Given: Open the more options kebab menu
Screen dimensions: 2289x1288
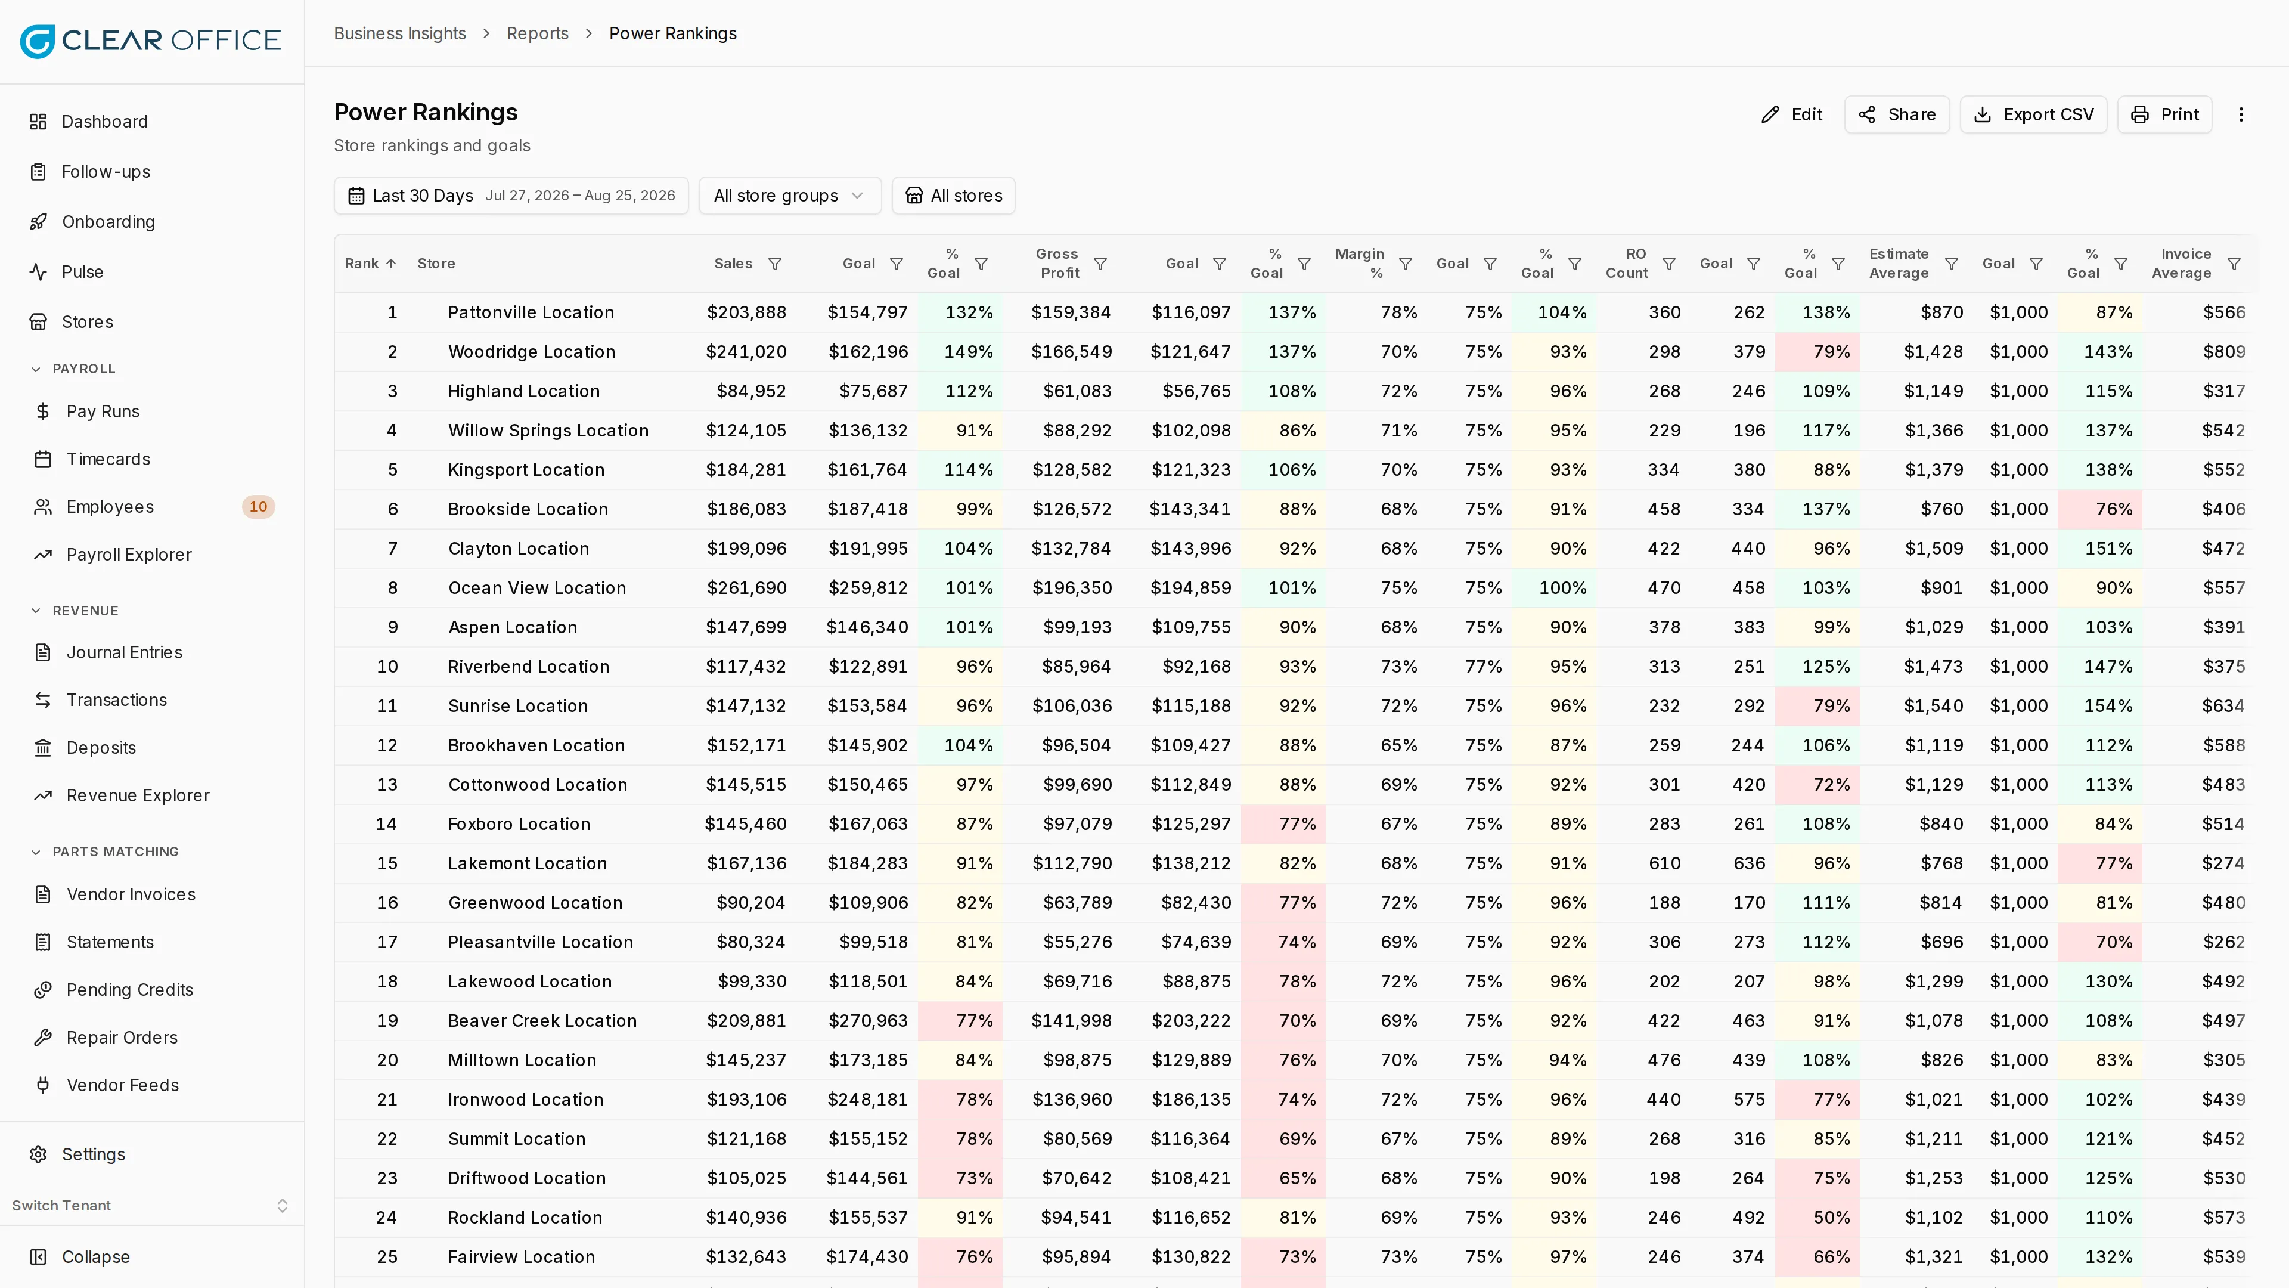Looking at the screenshot, I should tap(2241, 114).
